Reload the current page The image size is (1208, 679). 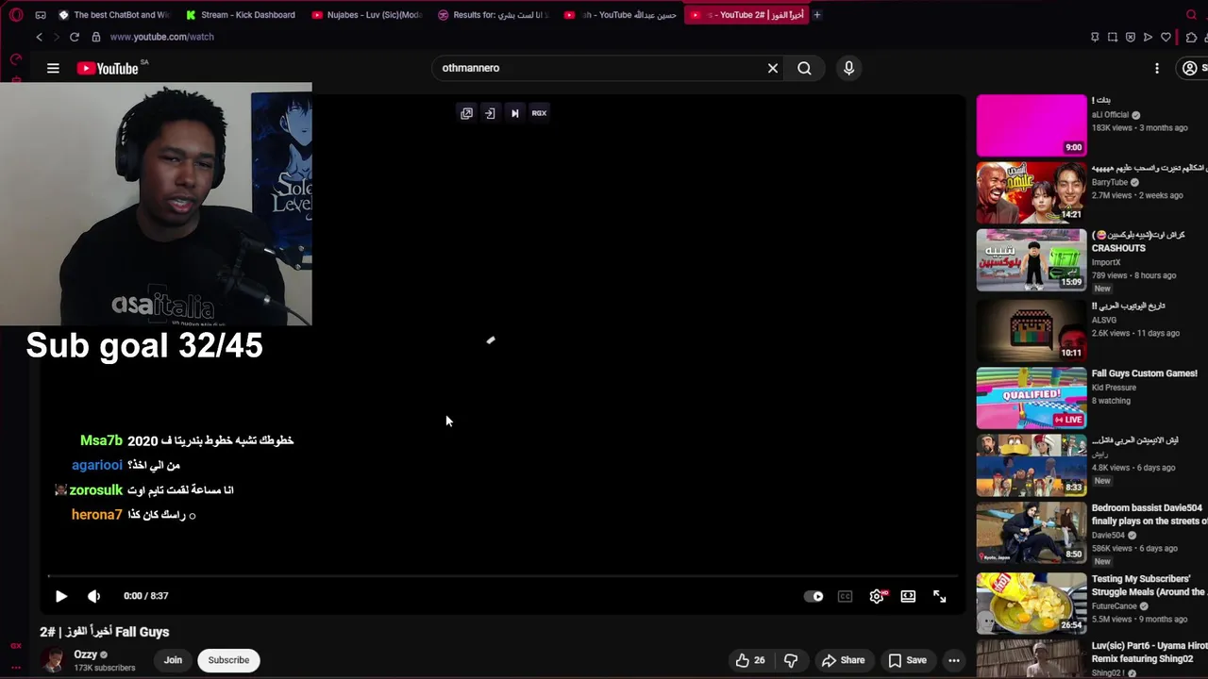(75, 37)
